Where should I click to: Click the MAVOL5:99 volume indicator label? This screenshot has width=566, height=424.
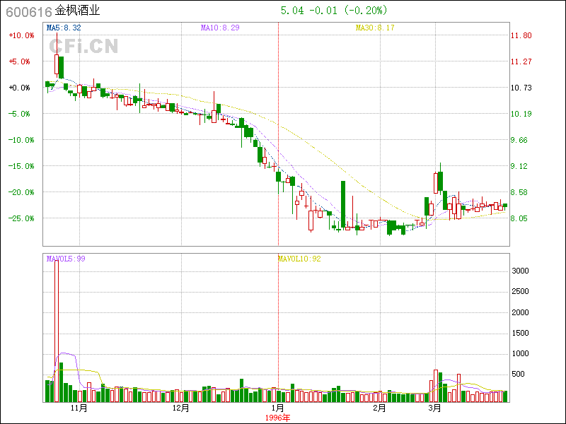tap(66, 259)
